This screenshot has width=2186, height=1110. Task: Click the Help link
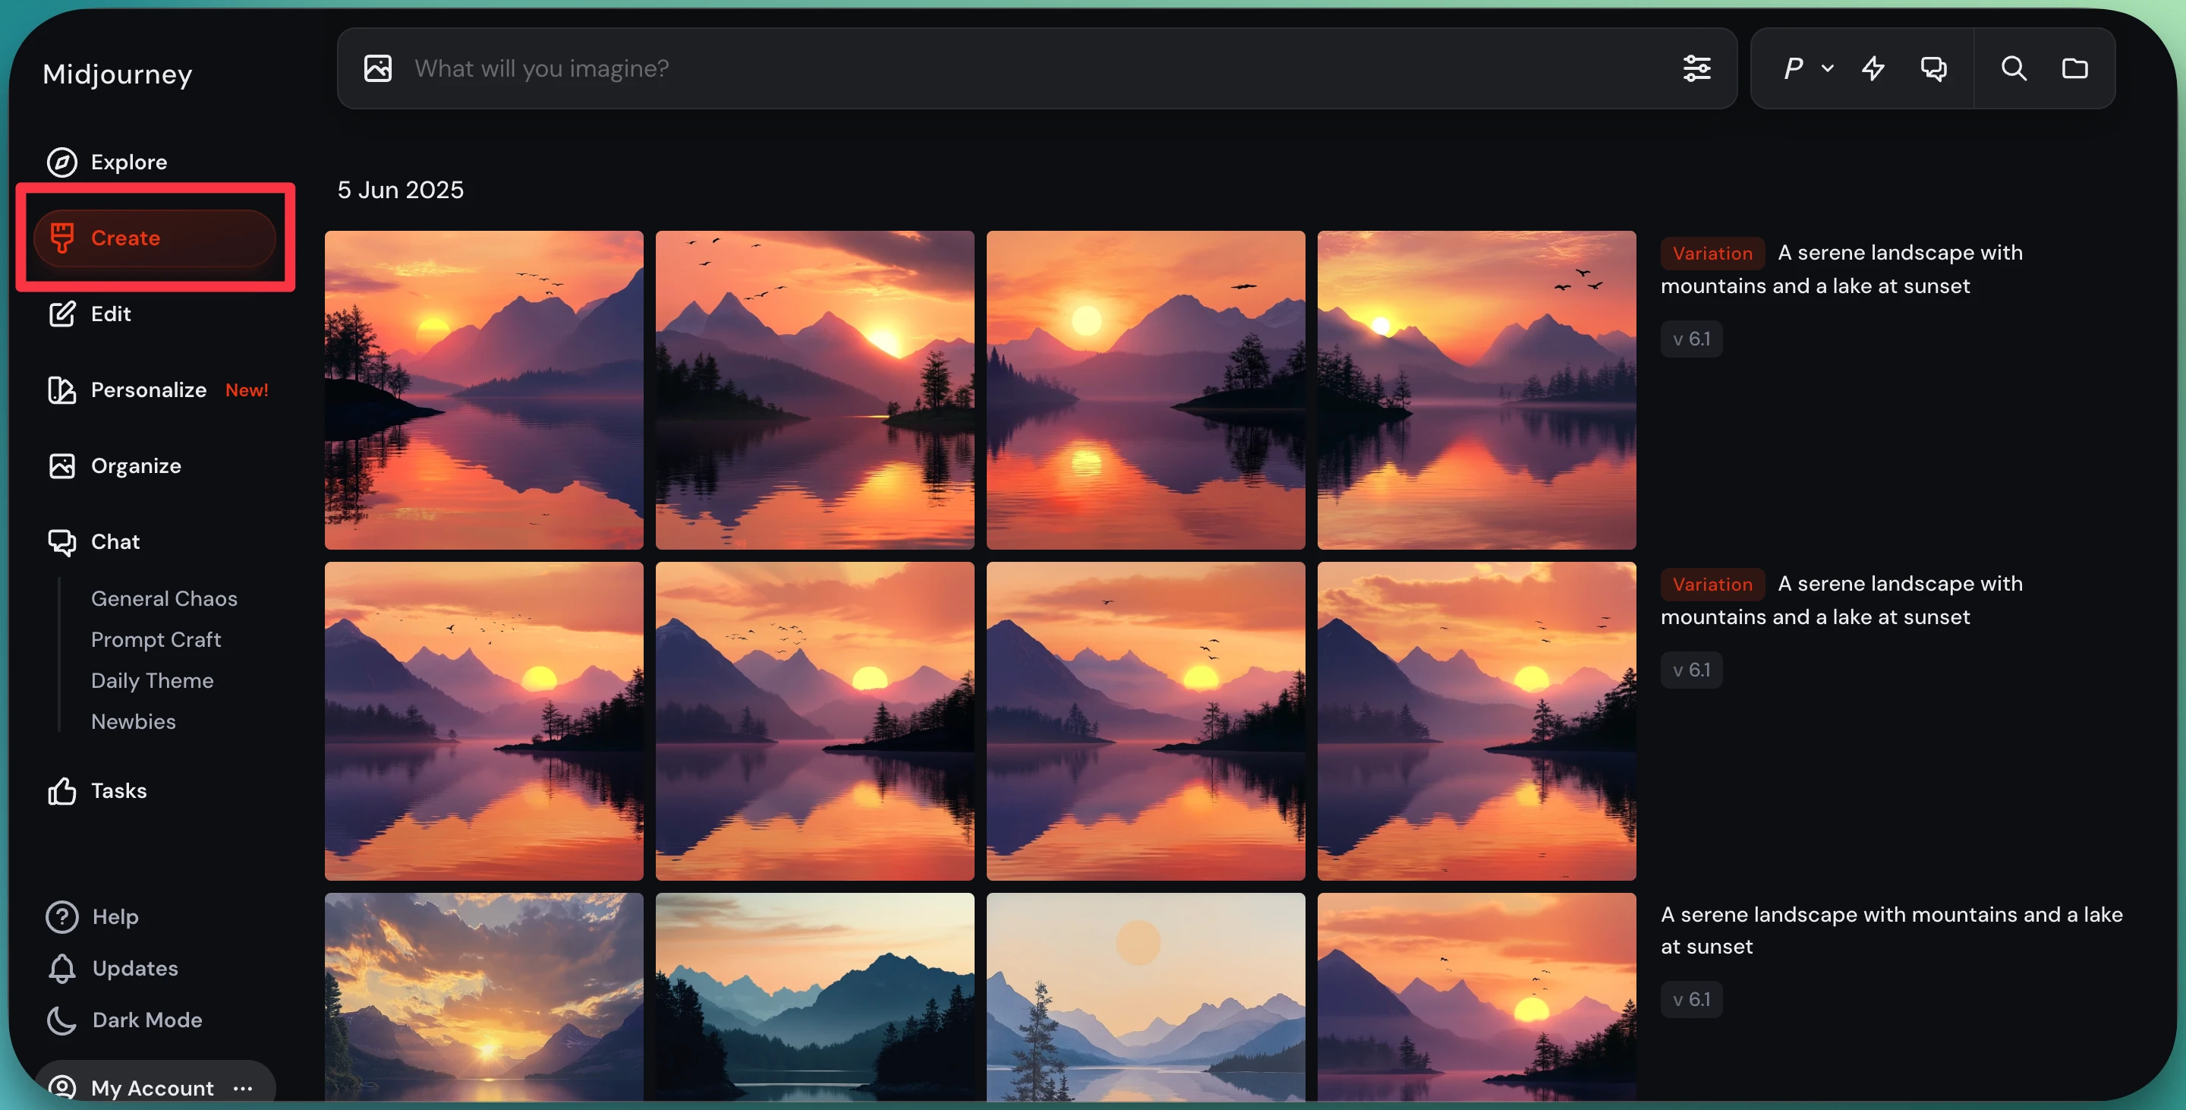click(x=115, y=916)
